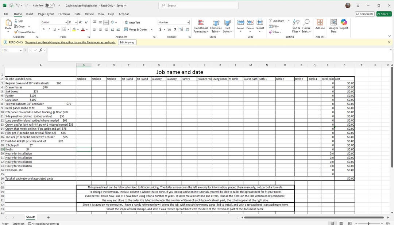Viewport: 394px width, 225px height.
Task: Switch to Normal view in status bar
Action: click(x=332, y=223)
